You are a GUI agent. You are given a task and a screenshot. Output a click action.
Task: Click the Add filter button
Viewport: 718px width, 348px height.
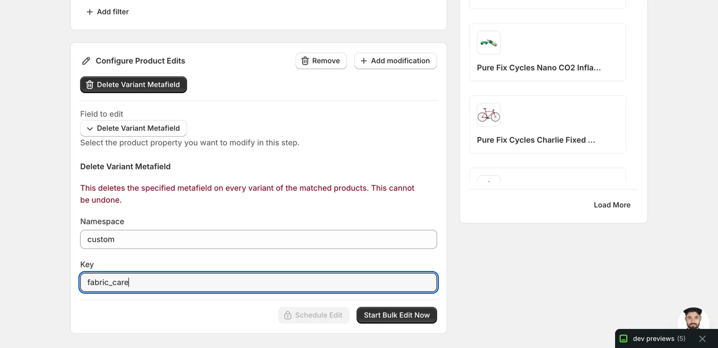107,12
